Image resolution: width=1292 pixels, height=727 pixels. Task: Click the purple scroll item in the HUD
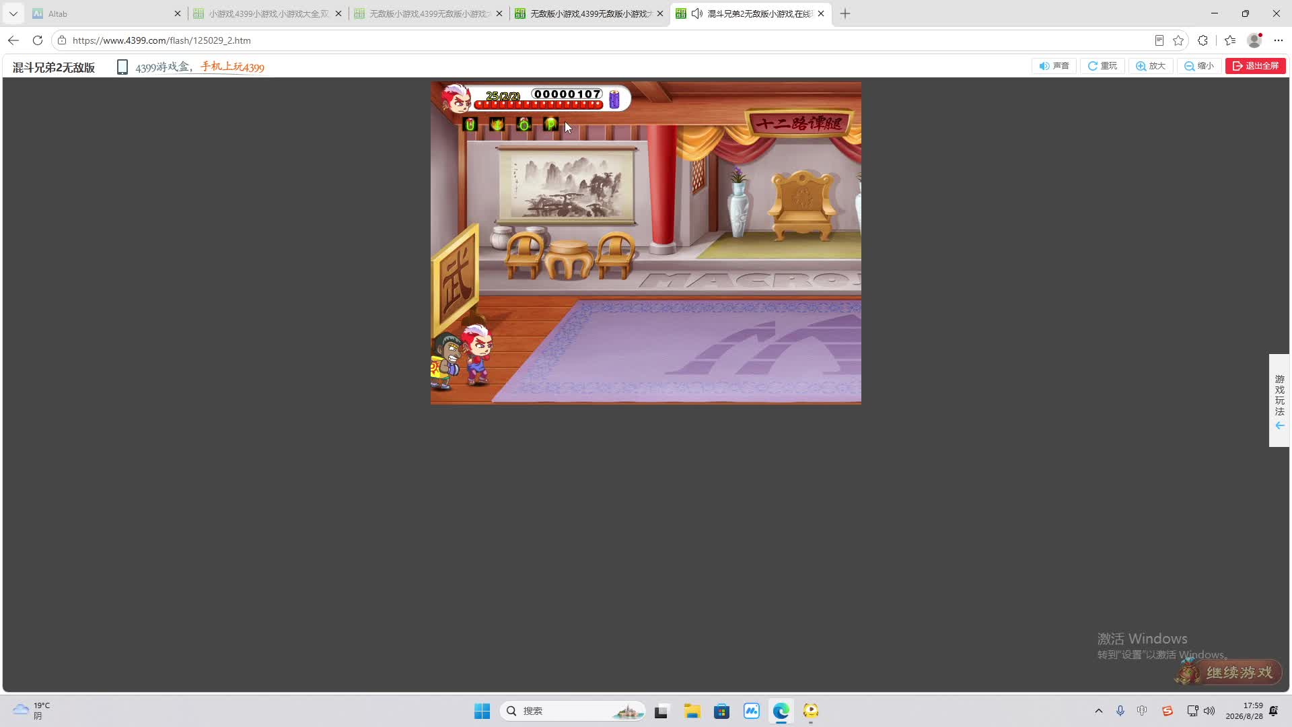[614, 99]
